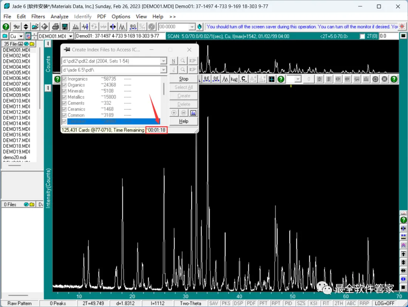
Task: Toggle the Inorganics checkbox
Action: 64,79
